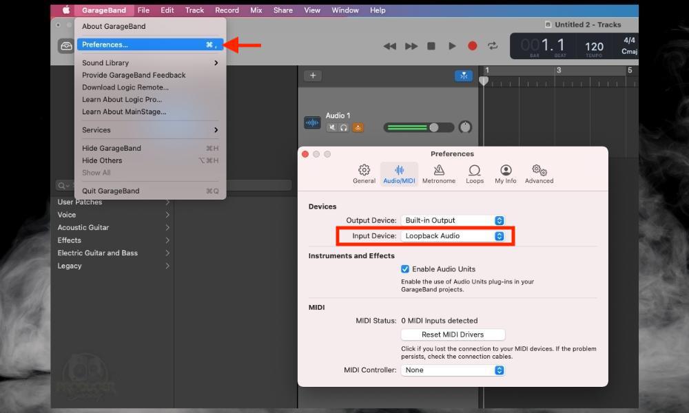The image size is (689, 413).
Task: Open the Input Device dropdown
Action: (x=453, y=236)
